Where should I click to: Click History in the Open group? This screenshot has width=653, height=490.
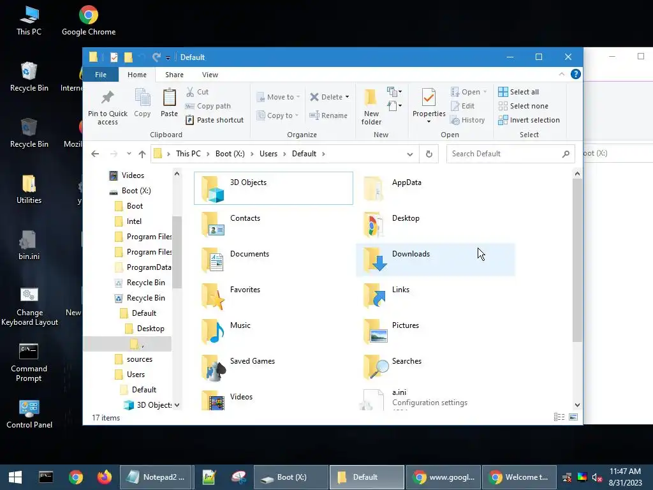(467, 120)
